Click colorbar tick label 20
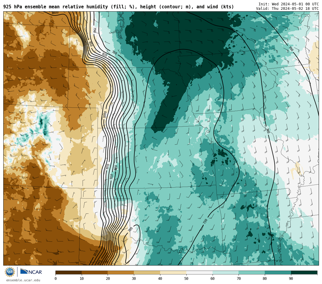This screenshot has width=322, height=284. click(108, 278)
